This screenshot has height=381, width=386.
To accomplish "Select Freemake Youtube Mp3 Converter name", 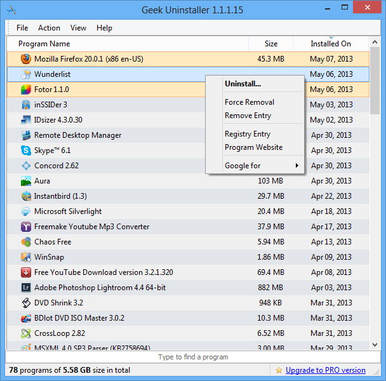I will [91, 227].
